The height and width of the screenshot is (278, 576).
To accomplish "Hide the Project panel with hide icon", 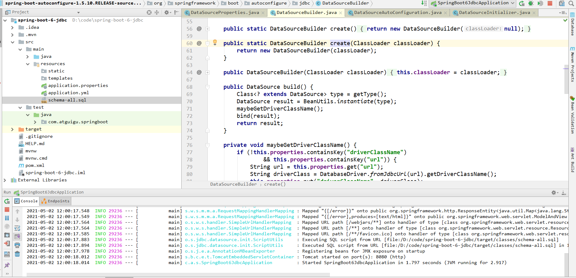I will (x=176, y=12).
